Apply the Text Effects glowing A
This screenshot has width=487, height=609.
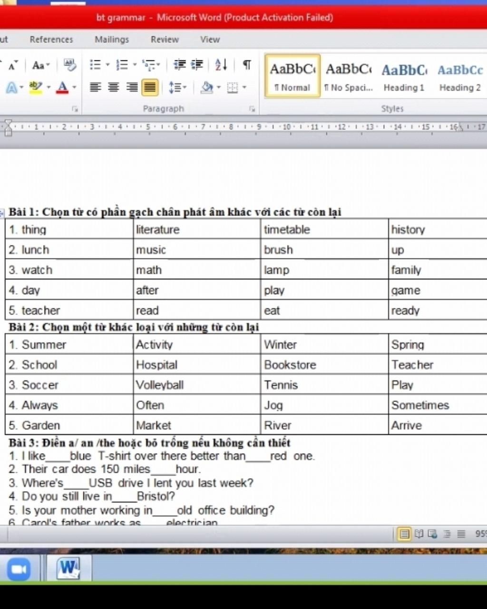[11, 88]
